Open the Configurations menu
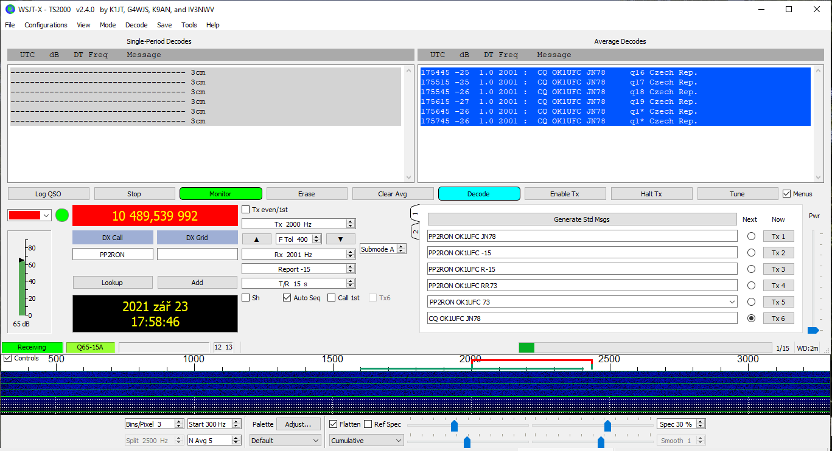This screenshot has width=832, height=451. click(x=46, y=25)
